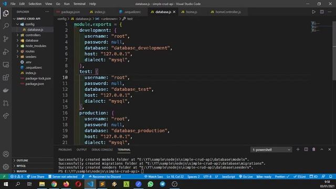Open notifications bell in status bar

pos(330,176)
